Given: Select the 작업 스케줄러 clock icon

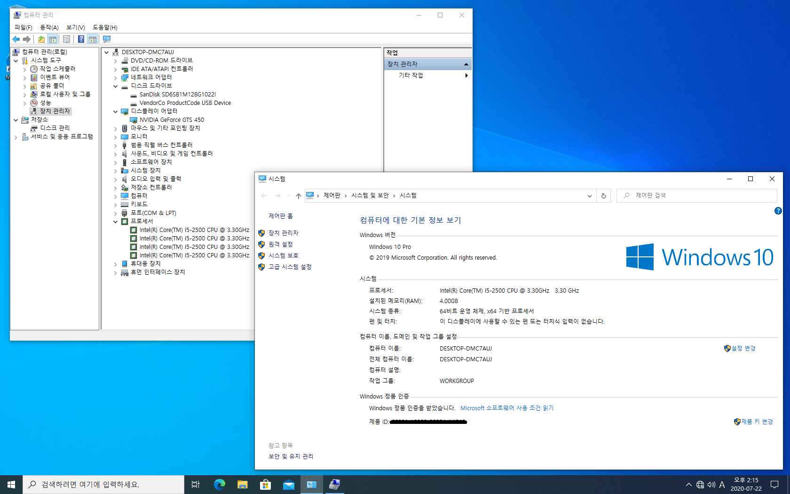Looking at the screenshot, I should click(x=34, y=69).
